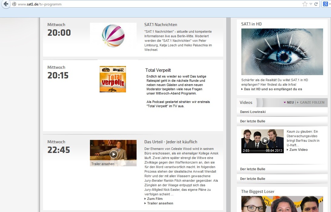Click the 20:15 Mittwoch time slot
The height and width of the screenshot is (212, 331).
click(x=58, y=72)
